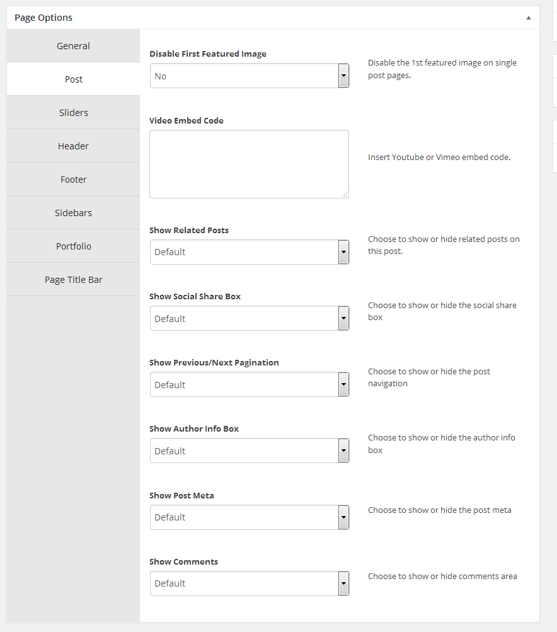Click the 'Show Previous/Next Pagination' label
This screenshot has height=632, width=557.
click(214, 362)
